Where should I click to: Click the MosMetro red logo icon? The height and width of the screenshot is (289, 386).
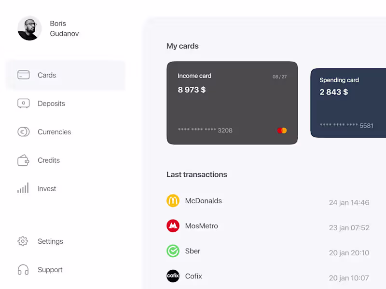click(x=173, y=226)
